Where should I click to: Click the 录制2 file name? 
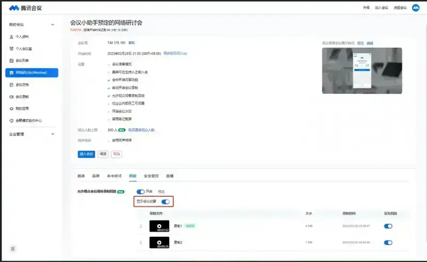click(x=178, y=242)
